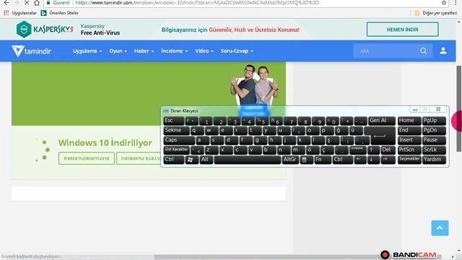
Task: Click the context menu key icon
Action: click(x=306, y=160)
